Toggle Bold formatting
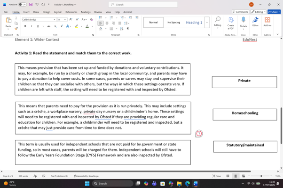283x188 pixels. [x=25, y=26]
